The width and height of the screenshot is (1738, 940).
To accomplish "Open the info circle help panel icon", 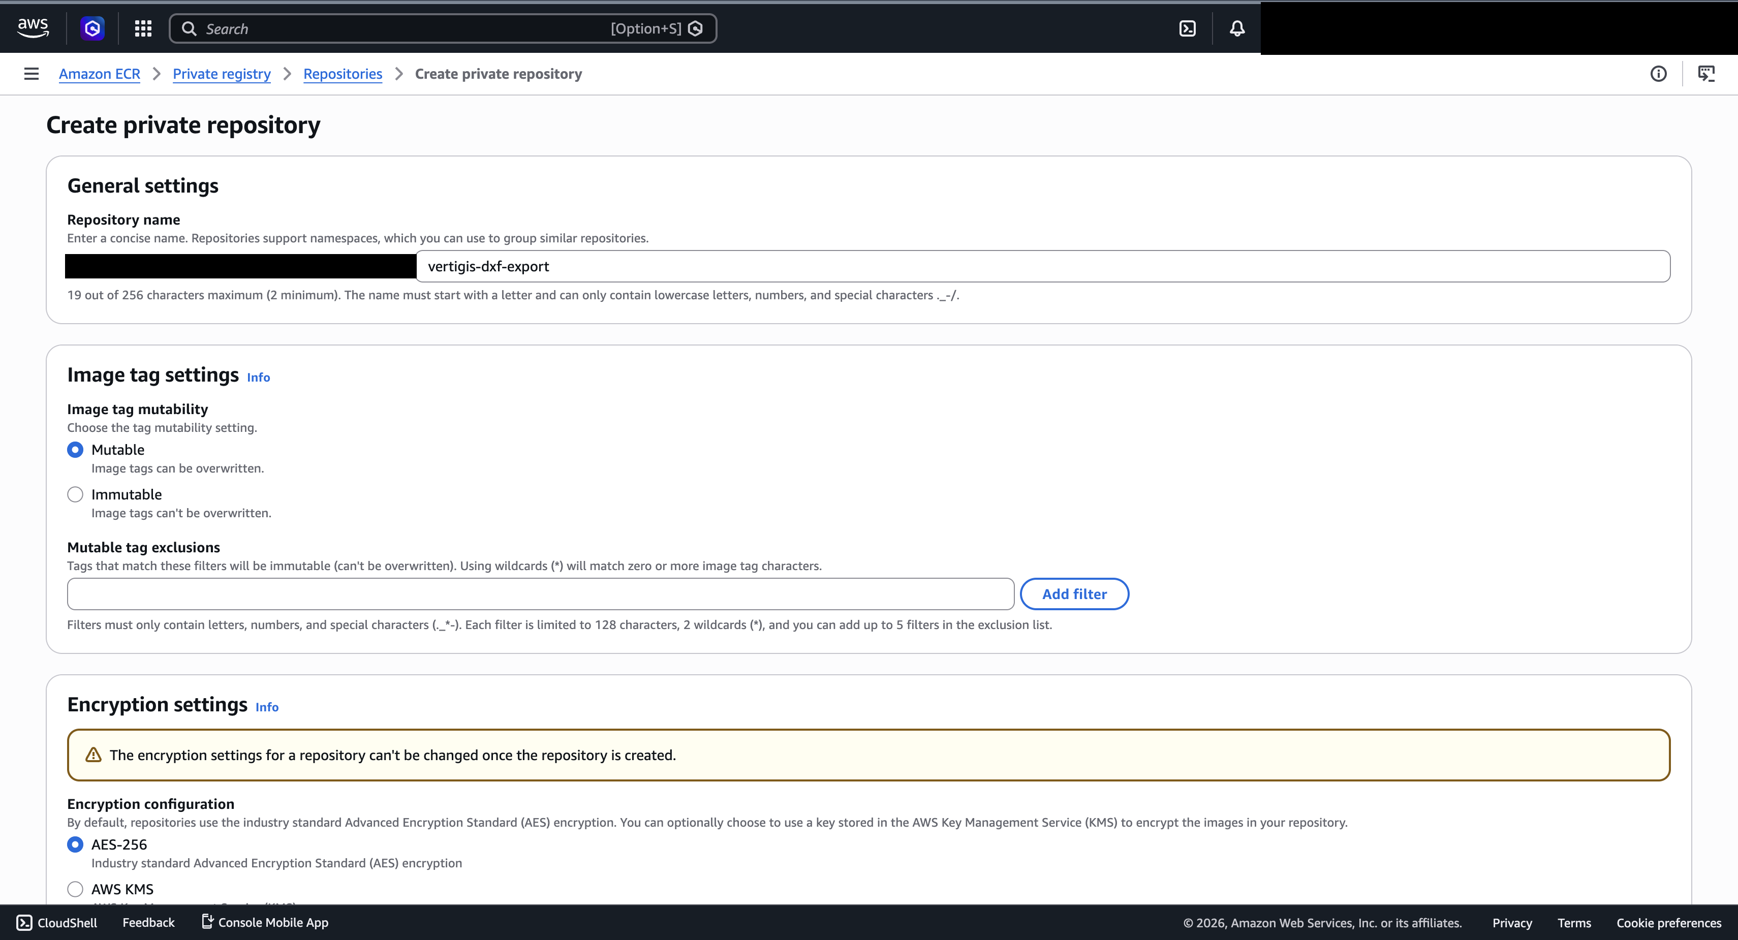I will (x=1658, y=74).
